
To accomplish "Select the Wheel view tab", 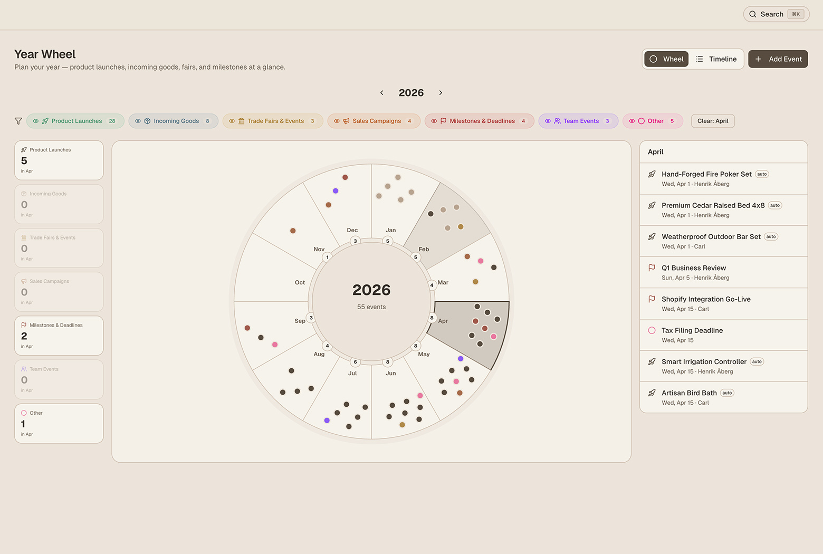I will (666, 59).
